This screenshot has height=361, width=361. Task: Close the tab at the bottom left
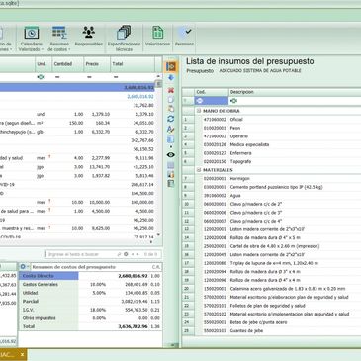[x=22, y=355]
